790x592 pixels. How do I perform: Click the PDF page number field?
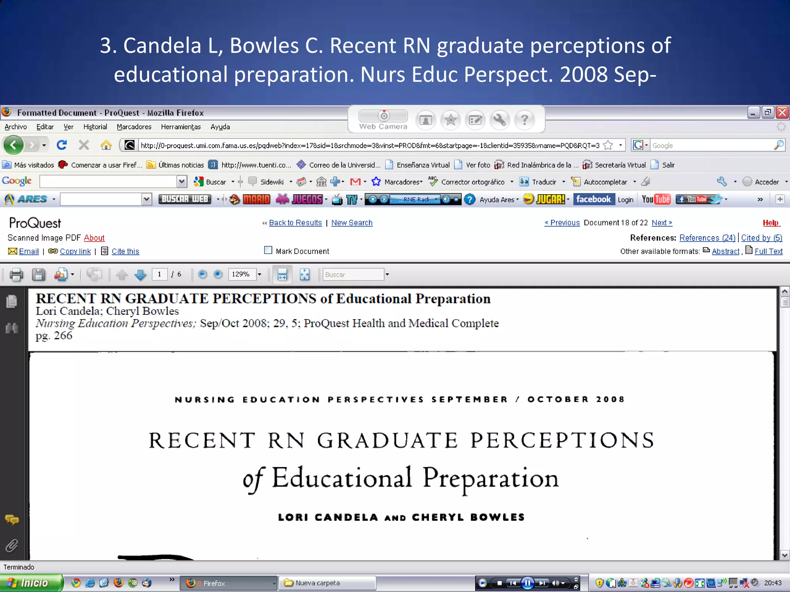click(159, 274)
